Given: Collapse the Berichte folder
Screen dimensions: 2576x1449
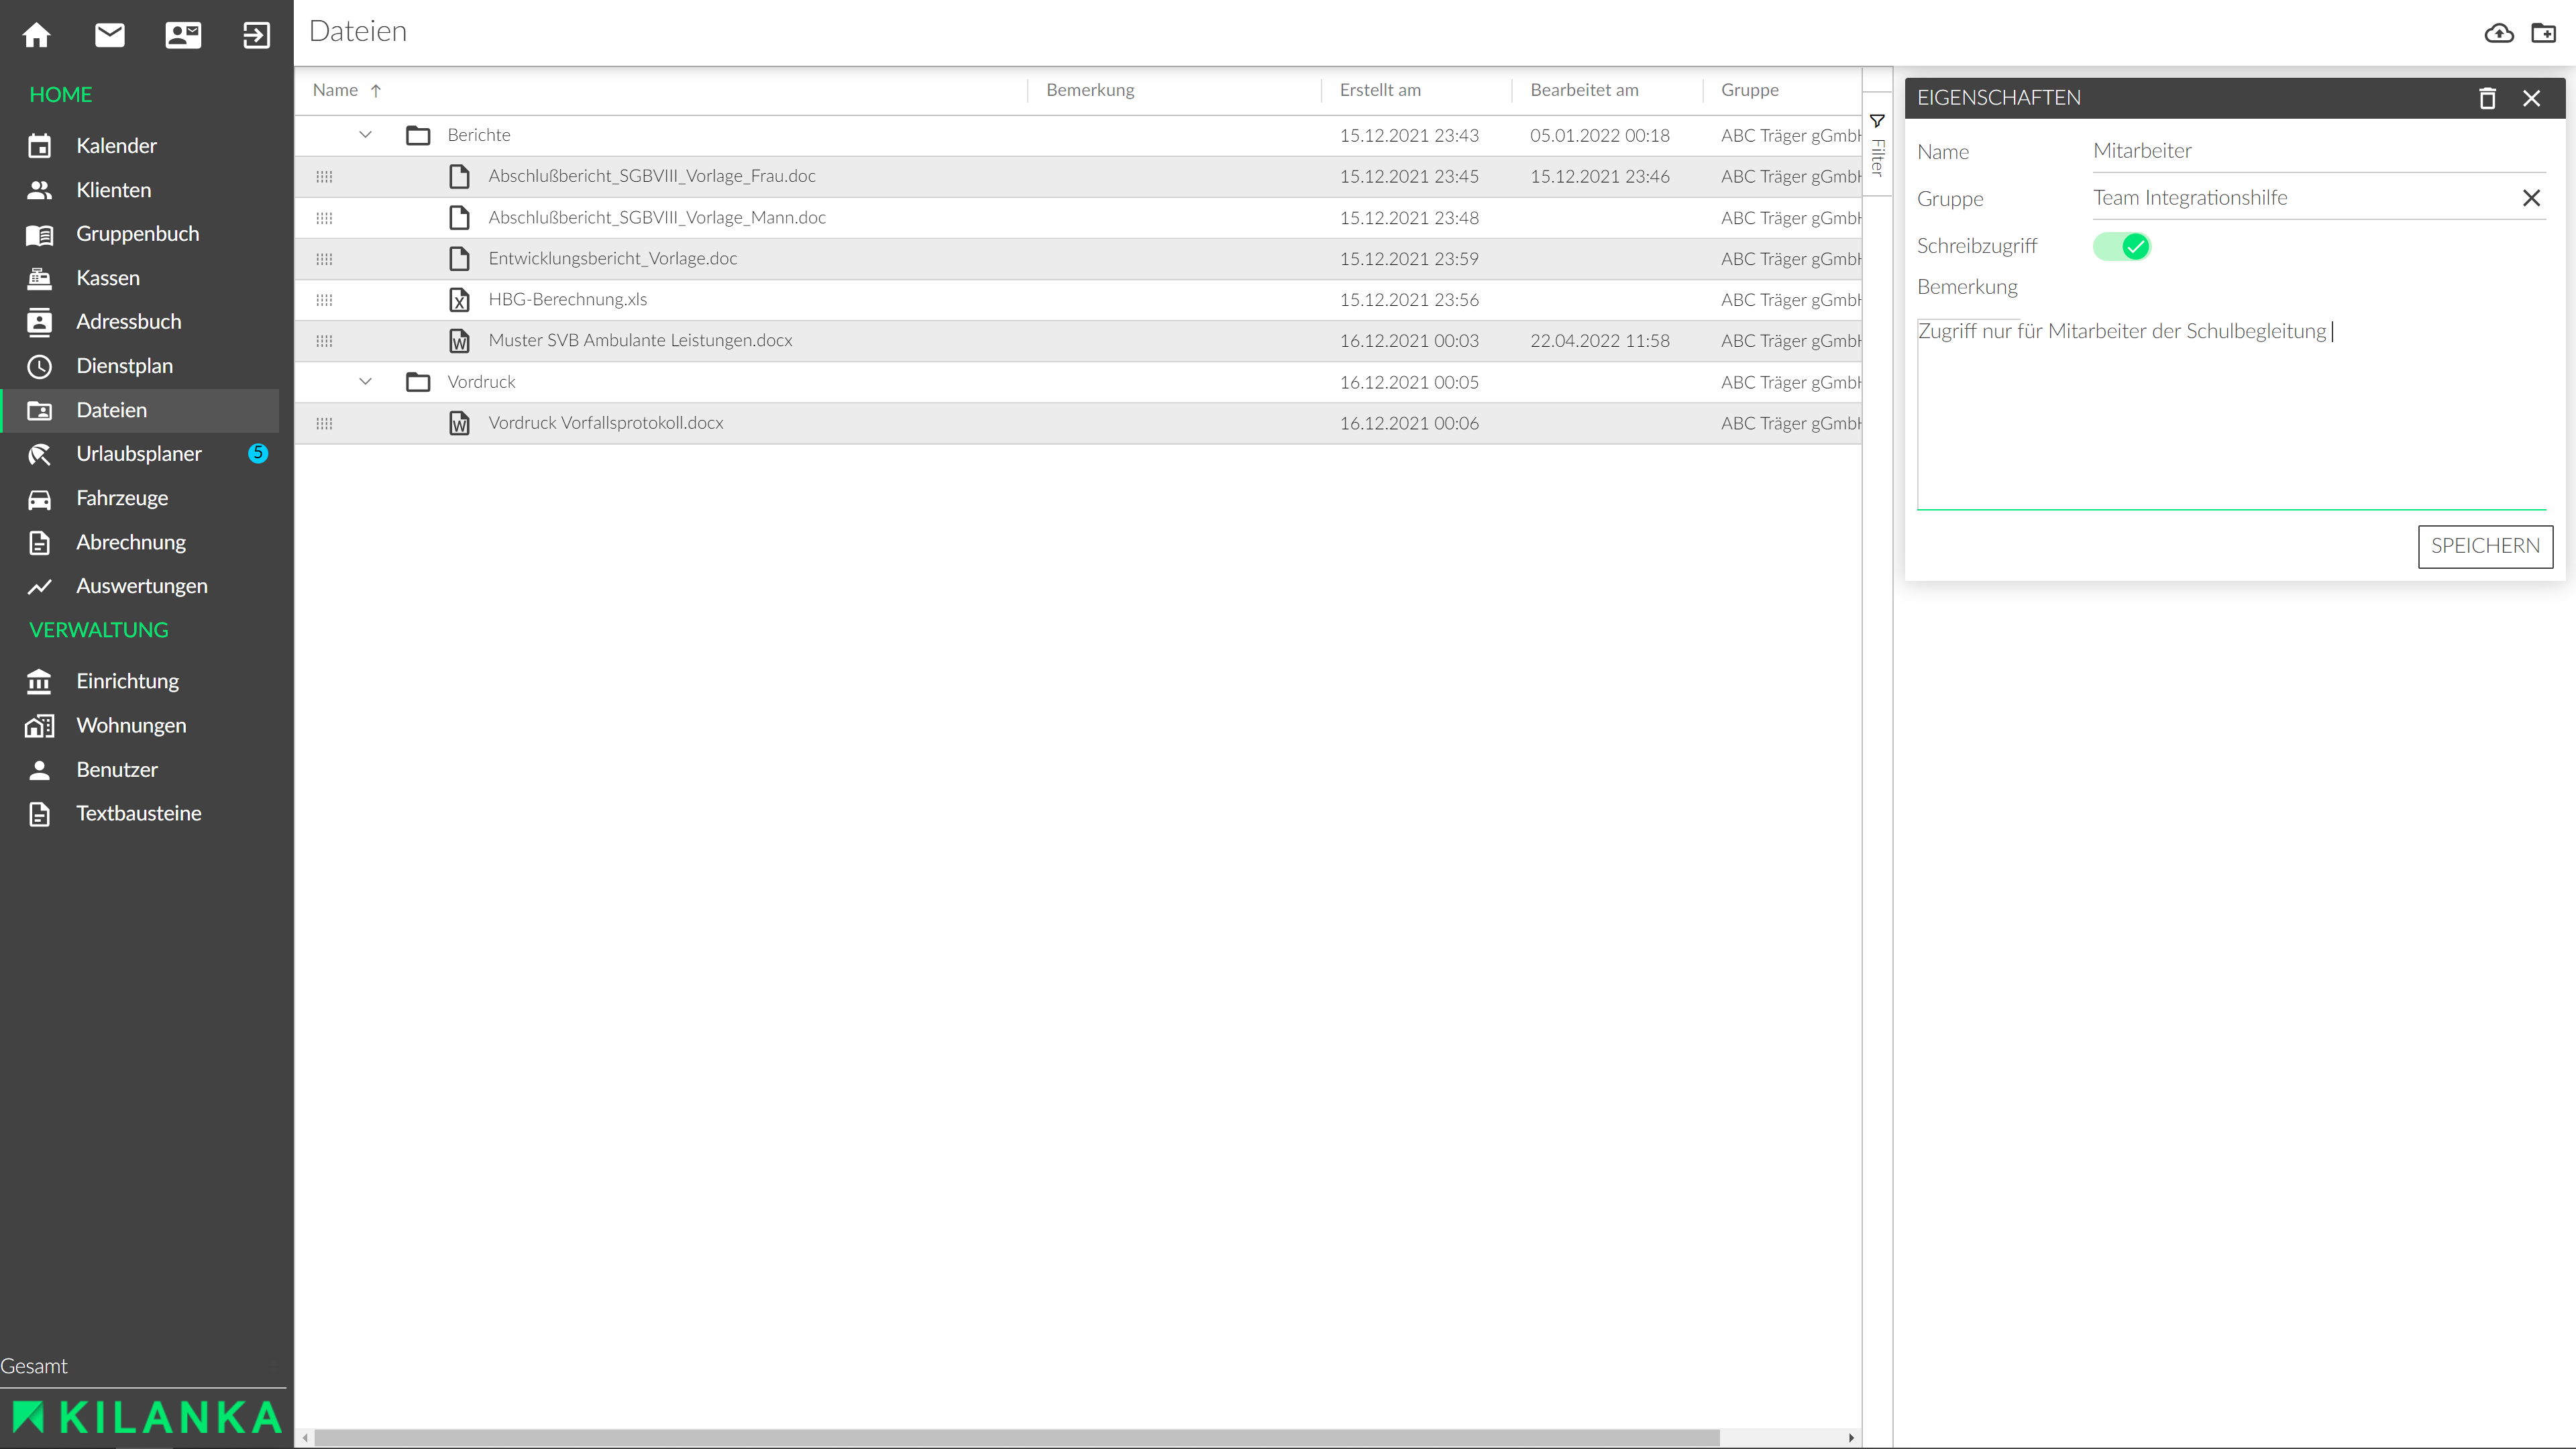Looking at the screenshot, I should [365, 135].
